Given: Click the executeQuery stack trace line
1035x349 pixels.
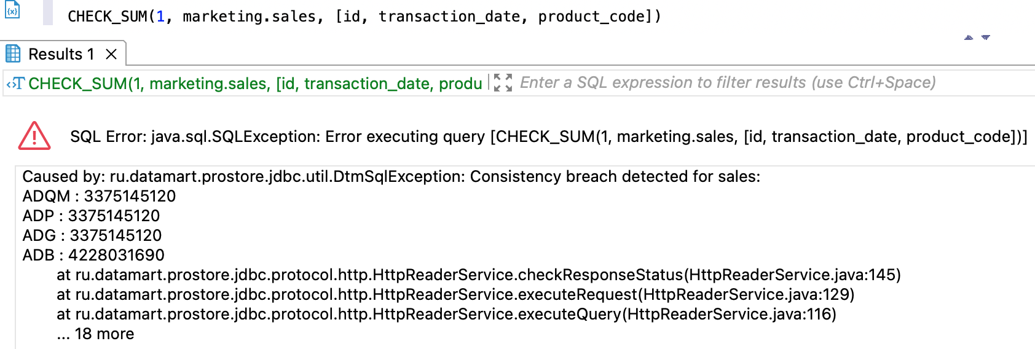Looking at the screenshot, I should [446, 314].
